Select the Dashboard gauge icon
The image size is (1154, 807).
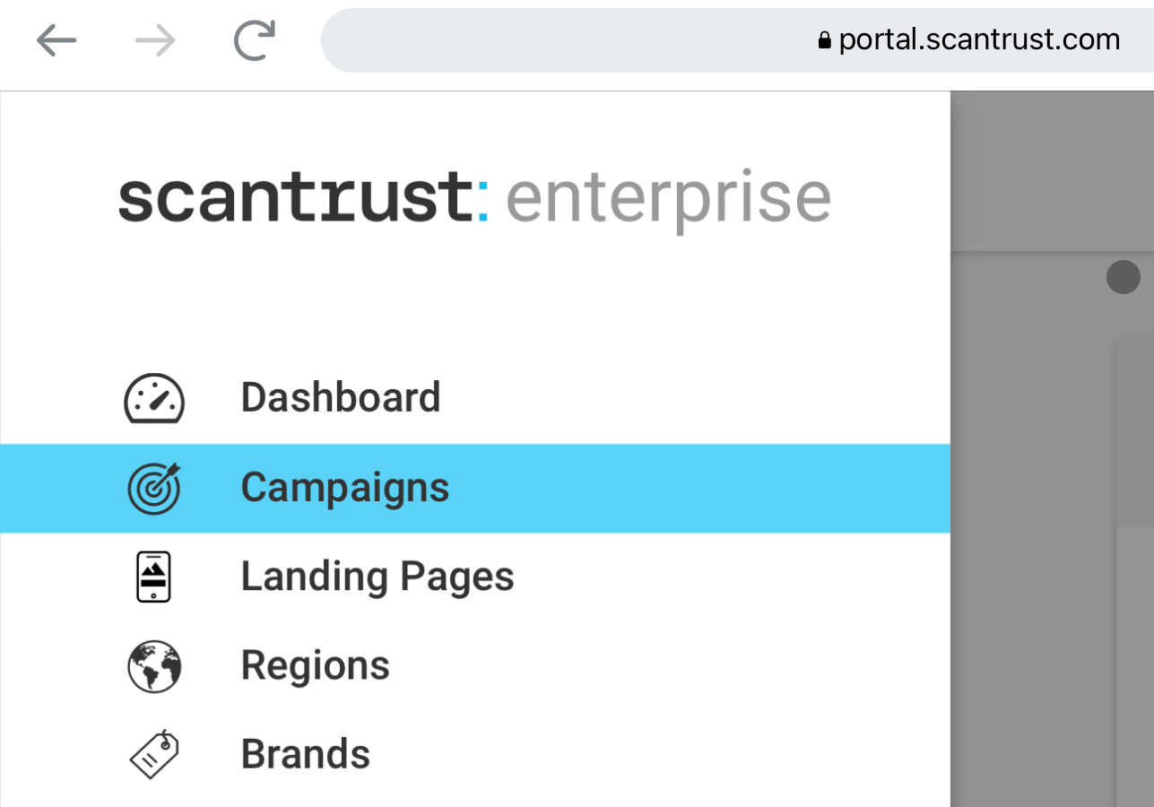(x=152, y=397)
